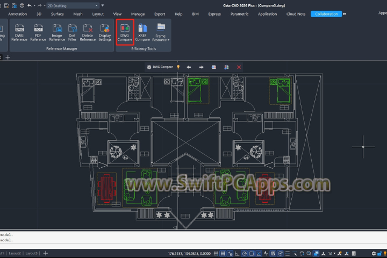This screenshot has height=258, width=387.
Task: Switch to the 3D tab
Action: pyautogui.click(x=39, y=14)
